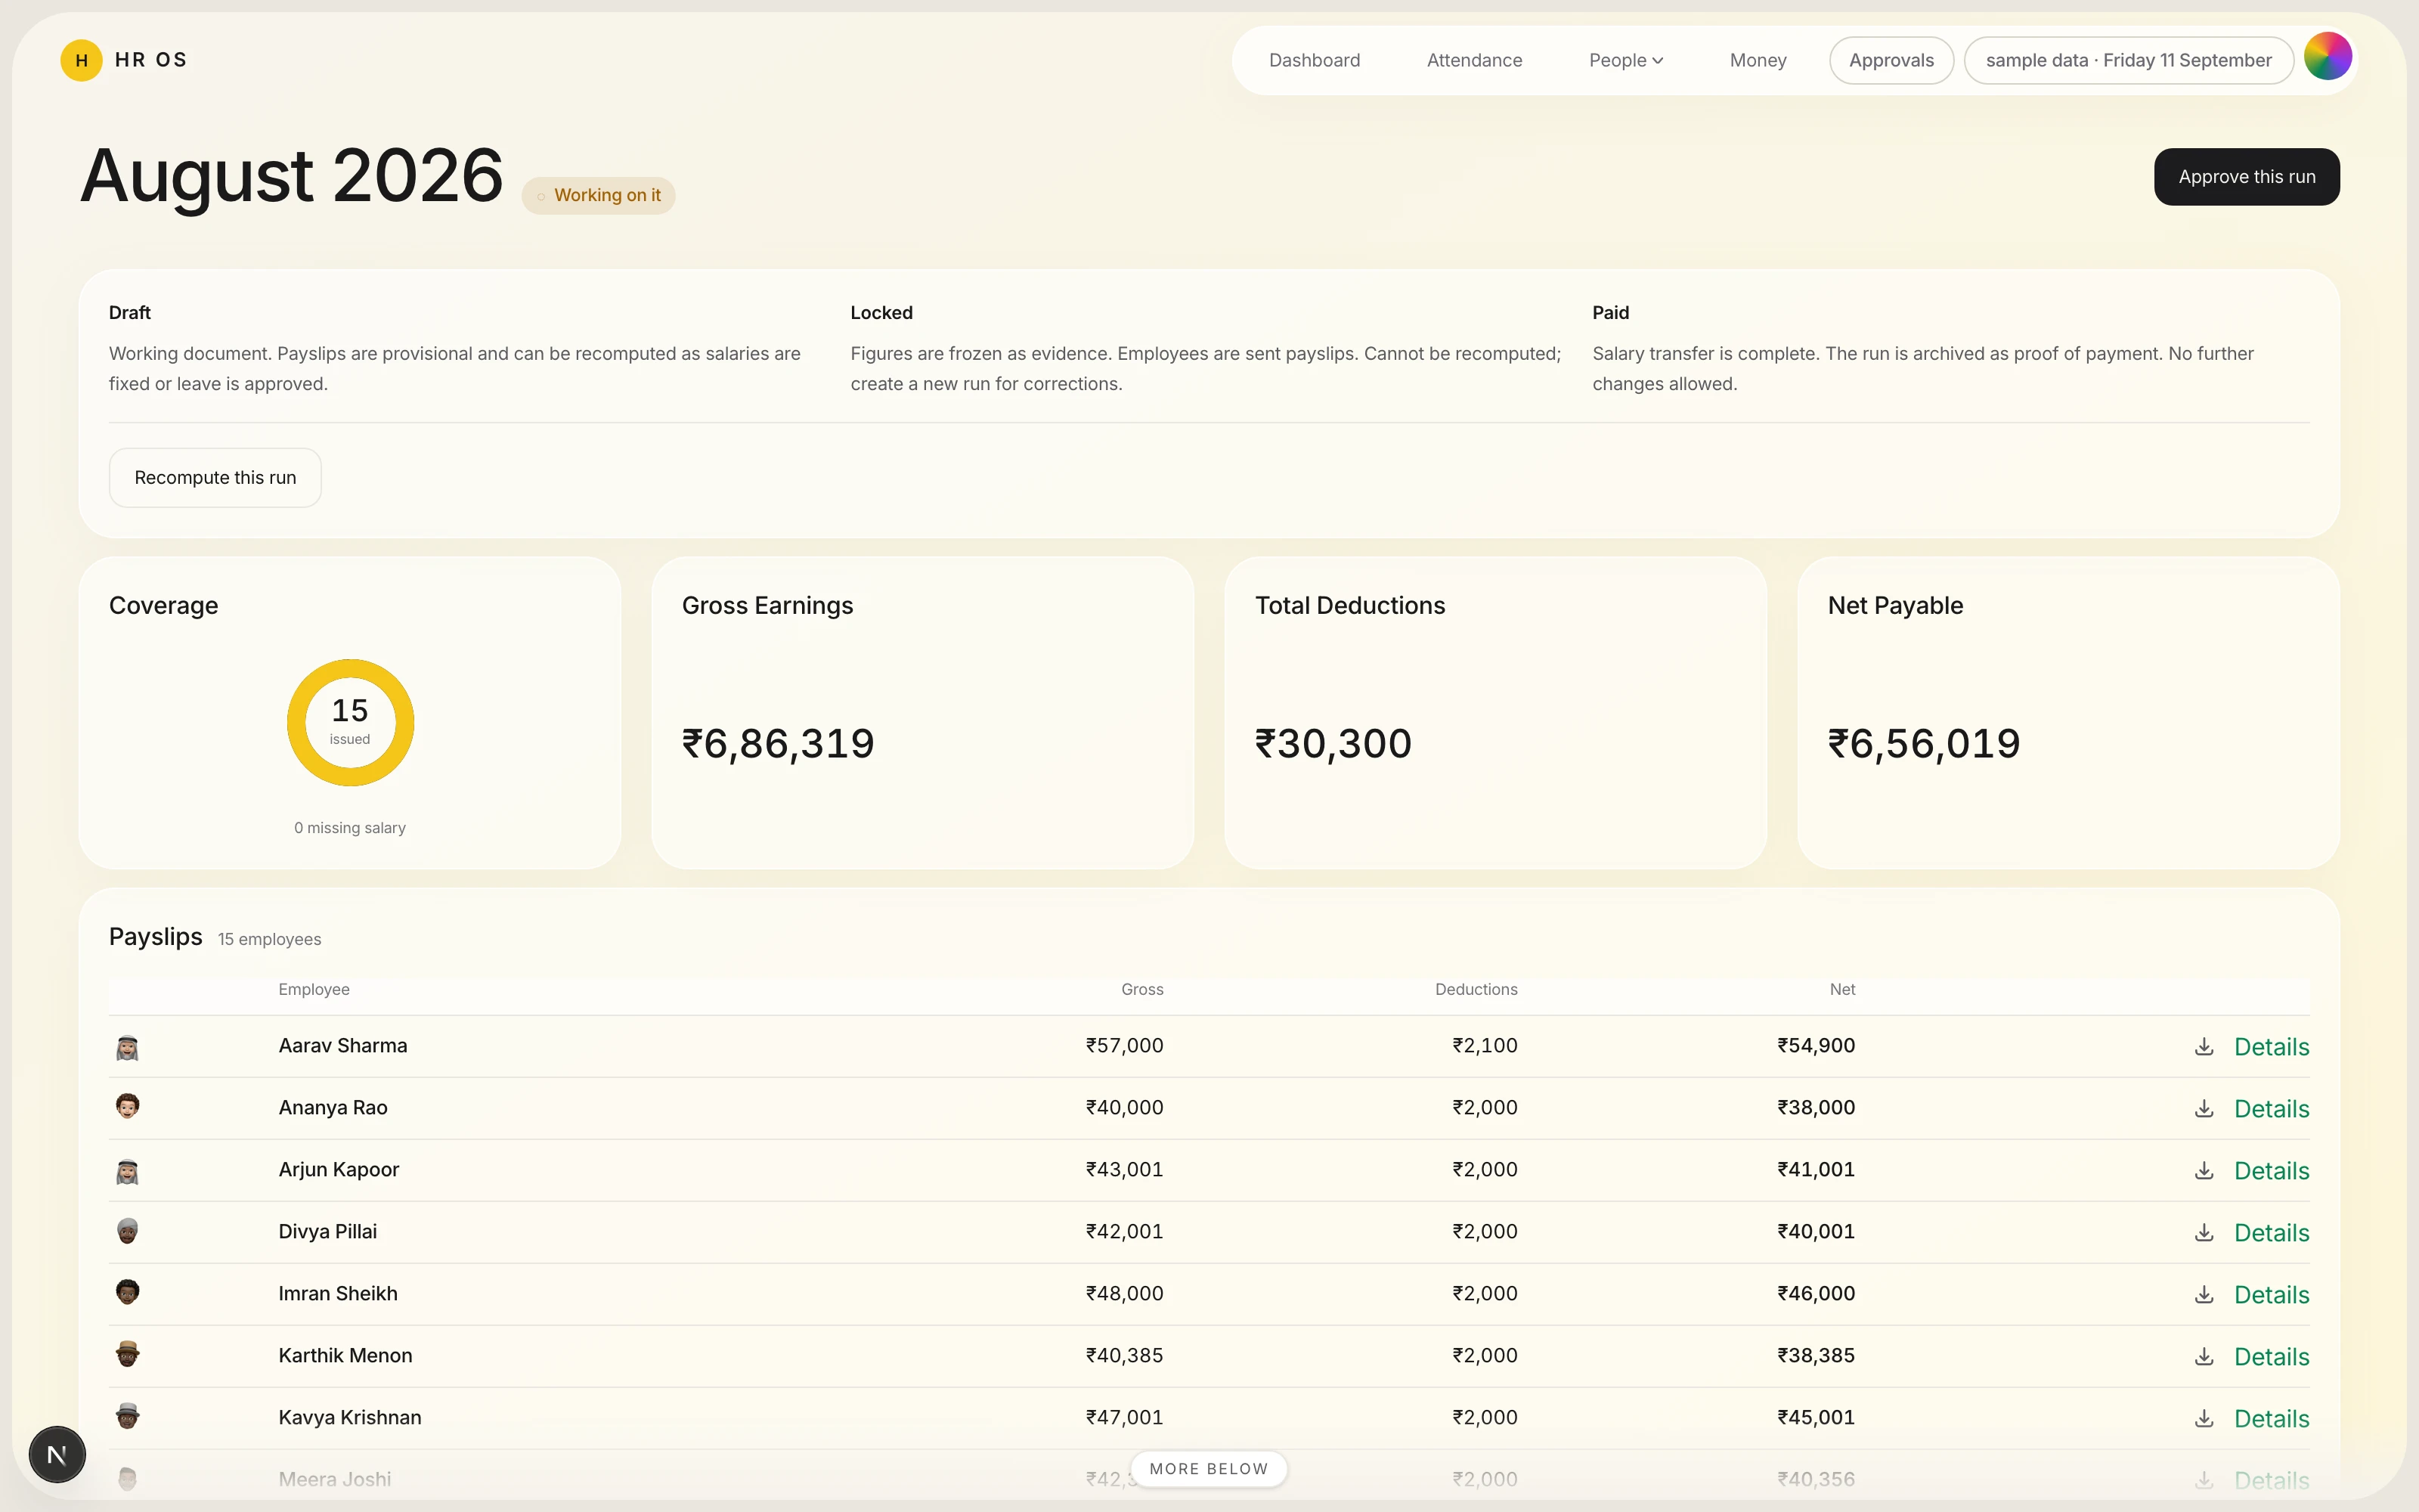This screenshot has width=2419, height=1512.
Task: Click the 15 employees count label
Action: point(270,940)
